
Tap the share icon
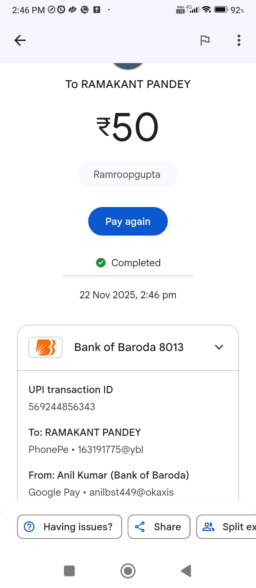click(x=140, y=527)
